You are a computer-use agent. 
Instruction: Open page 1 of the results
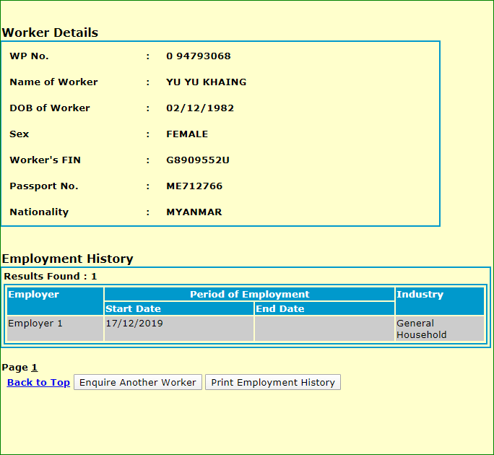click(x=34, y=368)
